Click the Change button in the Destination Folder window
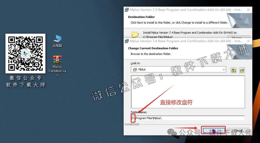 click(239, 37)
